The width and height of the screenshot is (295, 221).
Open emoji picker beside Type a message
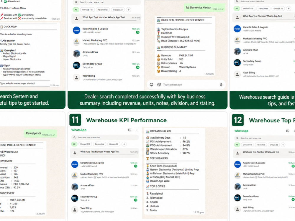(151, 85)
